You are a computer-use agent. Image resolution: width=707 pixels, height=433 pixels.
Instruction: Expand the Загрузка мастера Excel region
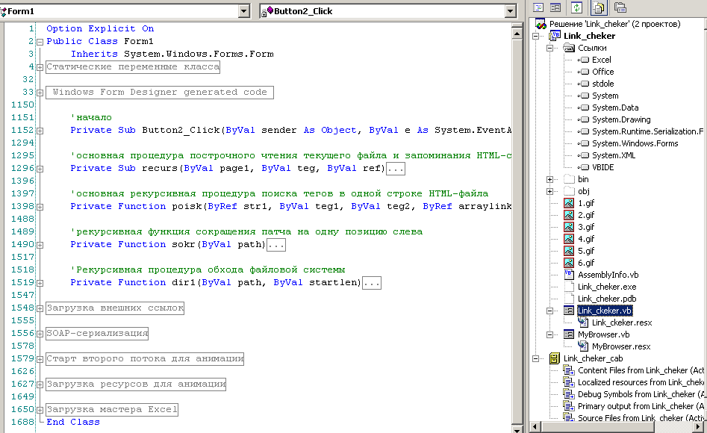tap(40, 410)
